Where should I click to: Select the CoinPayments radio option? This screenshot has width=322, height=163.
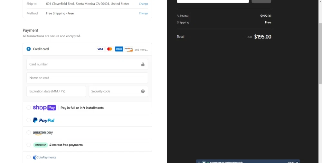coord(29,157)
